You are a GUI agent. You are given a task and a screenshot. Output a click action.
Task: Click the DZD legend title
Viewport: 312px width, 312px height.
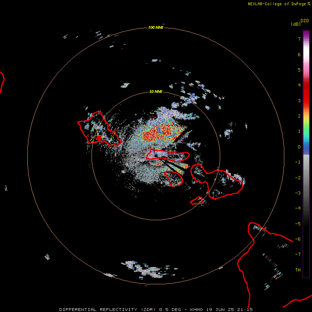point(305,21)
